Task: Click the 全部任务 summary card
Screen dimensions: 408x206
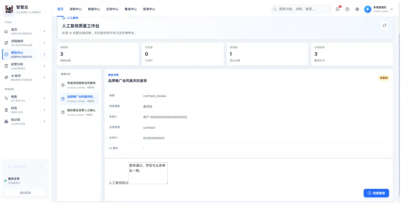Action: point(352,54)
